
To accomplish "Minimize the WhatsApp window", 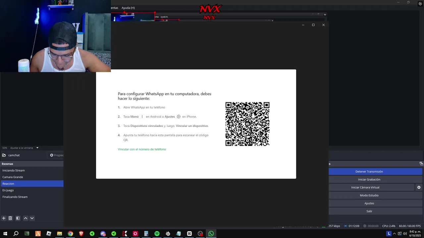I will tap(303, 25).
